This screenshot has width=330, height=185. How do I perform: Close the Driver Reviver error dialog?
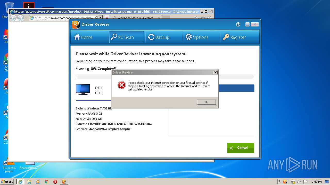click(216, 72)
